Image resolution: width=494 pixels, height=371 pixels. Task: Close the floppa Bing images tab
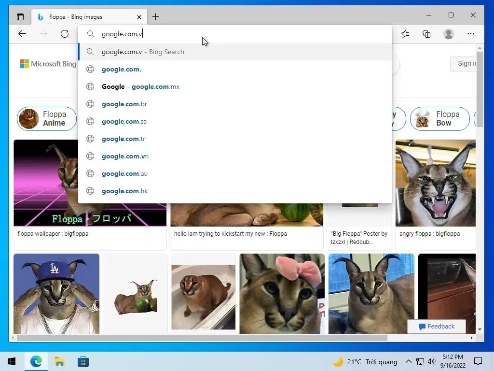point(139,17)
